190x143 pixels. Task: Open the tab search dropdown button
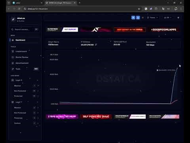[9, 3]
